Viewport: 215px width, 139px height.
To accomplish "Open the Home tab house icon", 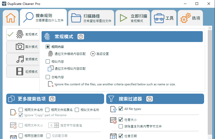I will [11, 18].
